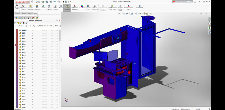This screenshot has height=110, width=225.
Task: Click the File Name column header
Action: [x=22, y=26]
